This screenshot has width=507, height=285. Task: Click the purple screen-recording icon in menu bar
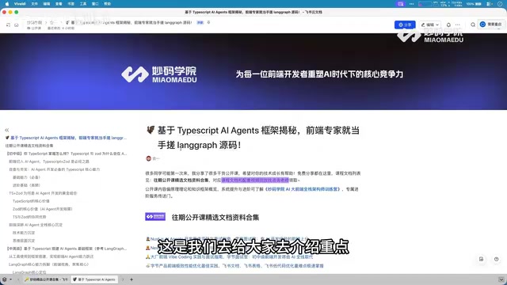pos(401,4)
